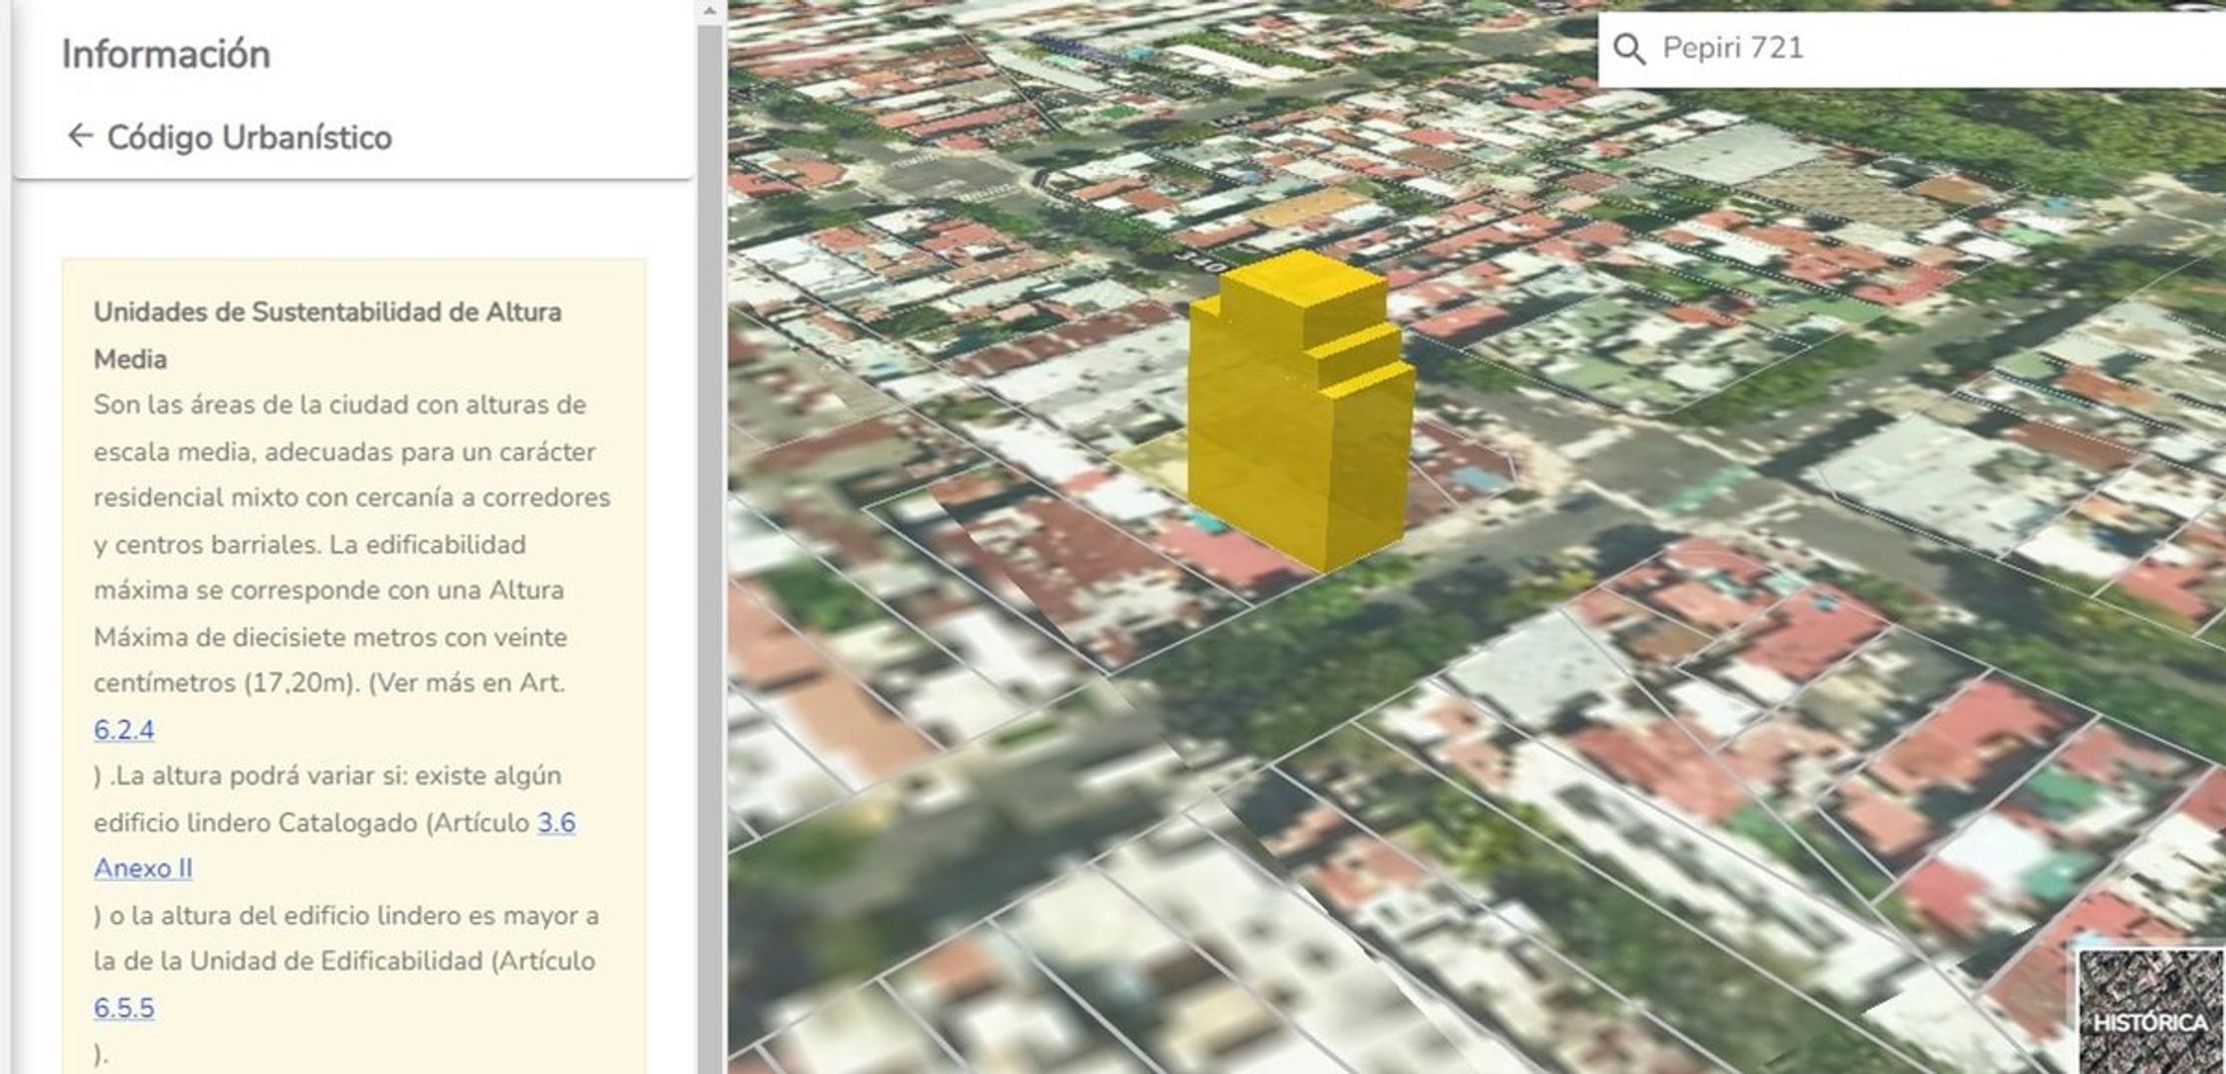Screen dimensions: 2226x1074
Task: Click the Información panel header
Action: pyautogui.click(x=165, y=55)
